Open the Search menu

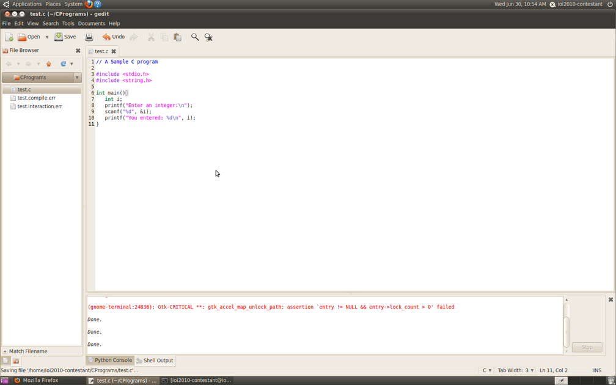coord(51,24)
